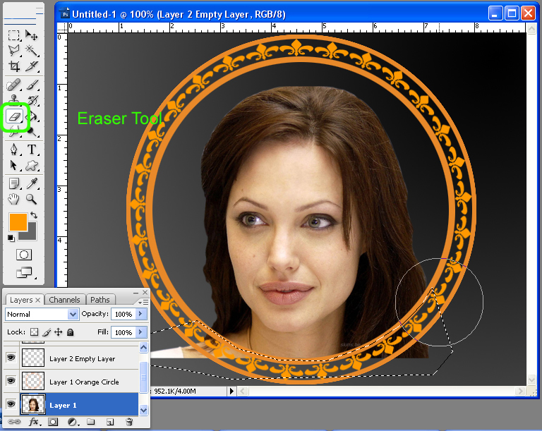This screenshot has height=431, width=542.
Task: Select the History Brush tool
Action: point(32,100)
